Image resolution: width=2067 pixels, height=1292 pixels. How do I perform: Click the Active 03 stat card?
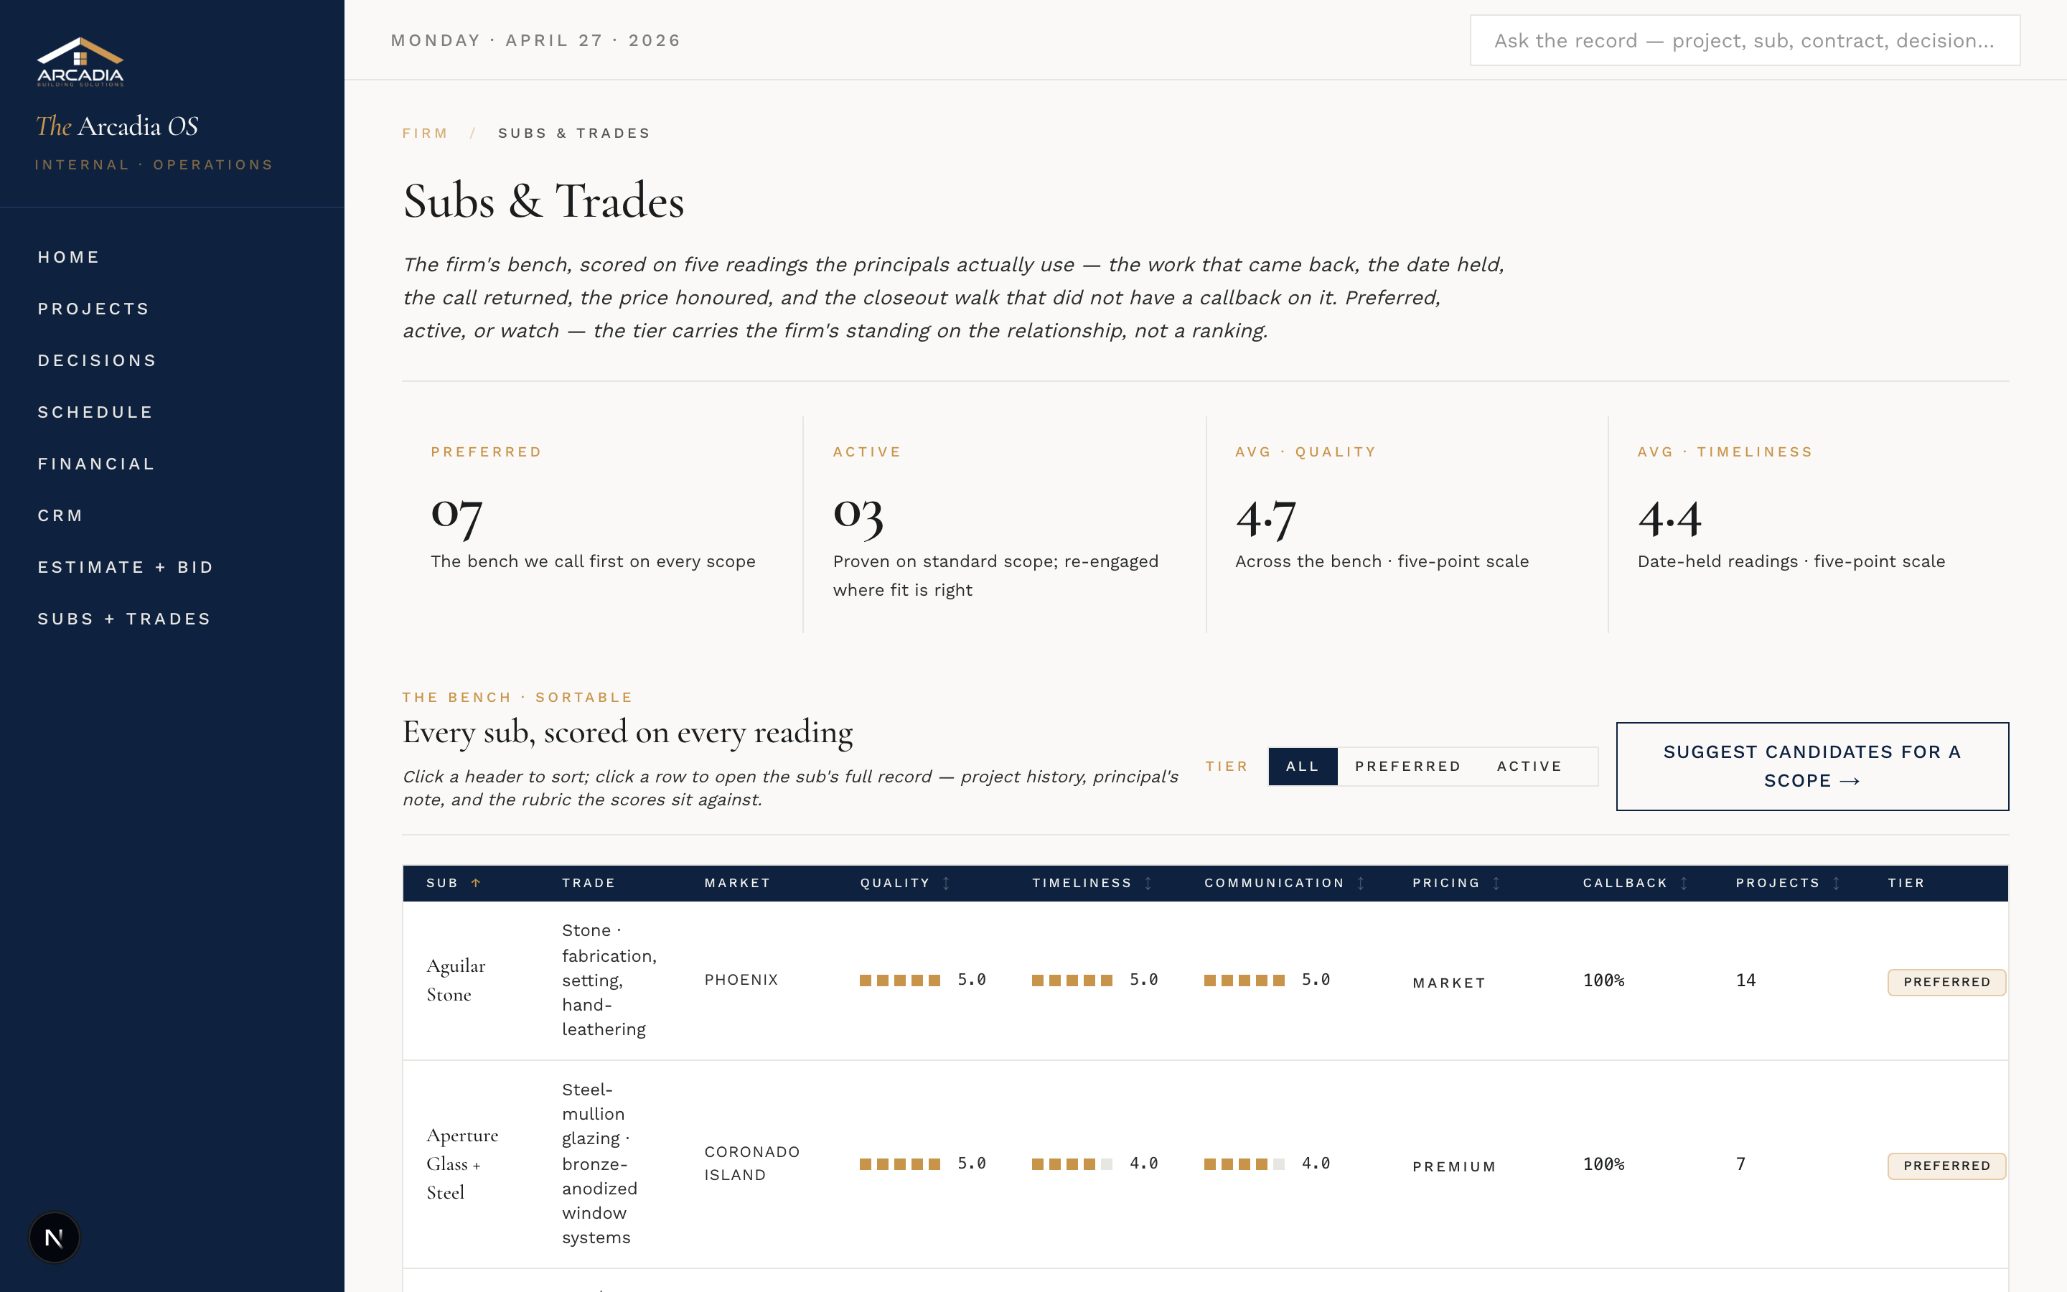click(x=1005, y=524)
